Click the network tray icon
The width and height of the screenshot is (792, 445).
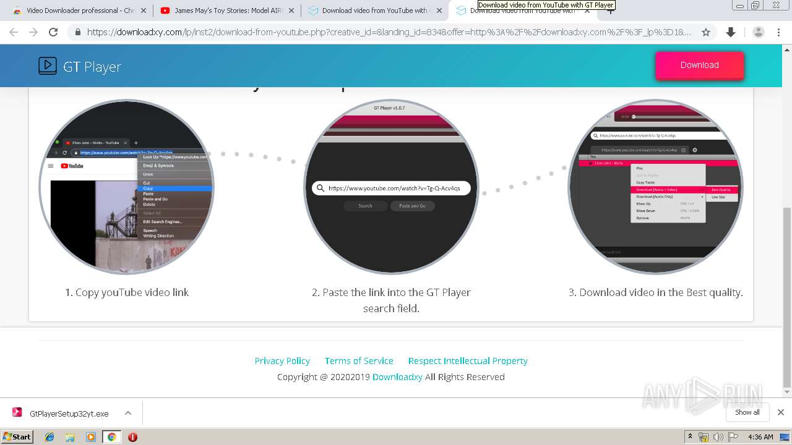pyautogui.click(x=704, y=437)
